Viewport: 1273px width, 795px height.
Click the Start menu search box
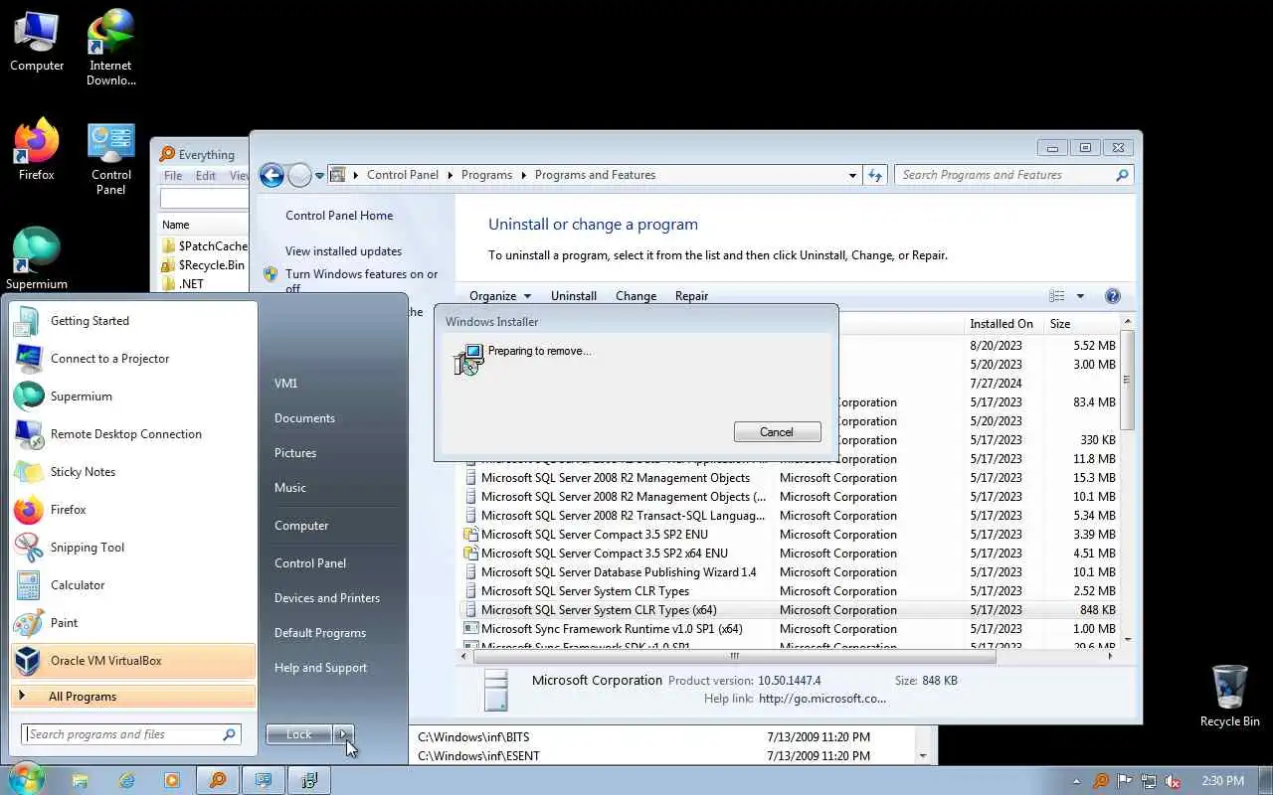coord(131,734)
